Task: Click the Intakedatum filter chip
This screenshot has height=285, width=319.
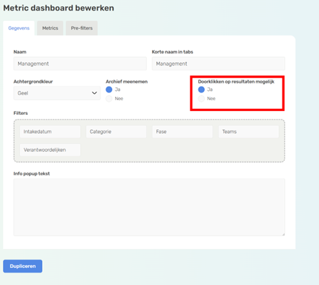Action: pos(50,131)
